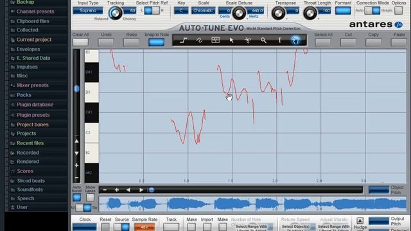Image resolution: width=411 pixels, height=231 pixels.
Task: Click the pitch scroll down arrow
Action: 76,153
